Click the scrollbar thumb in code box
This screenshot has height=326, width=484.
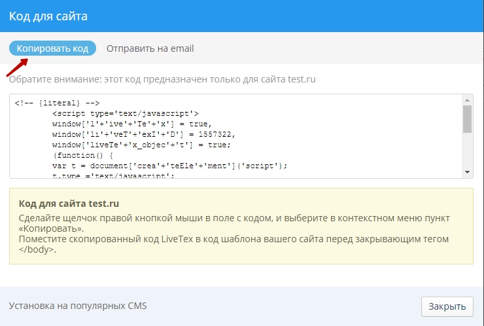(467, 119)
